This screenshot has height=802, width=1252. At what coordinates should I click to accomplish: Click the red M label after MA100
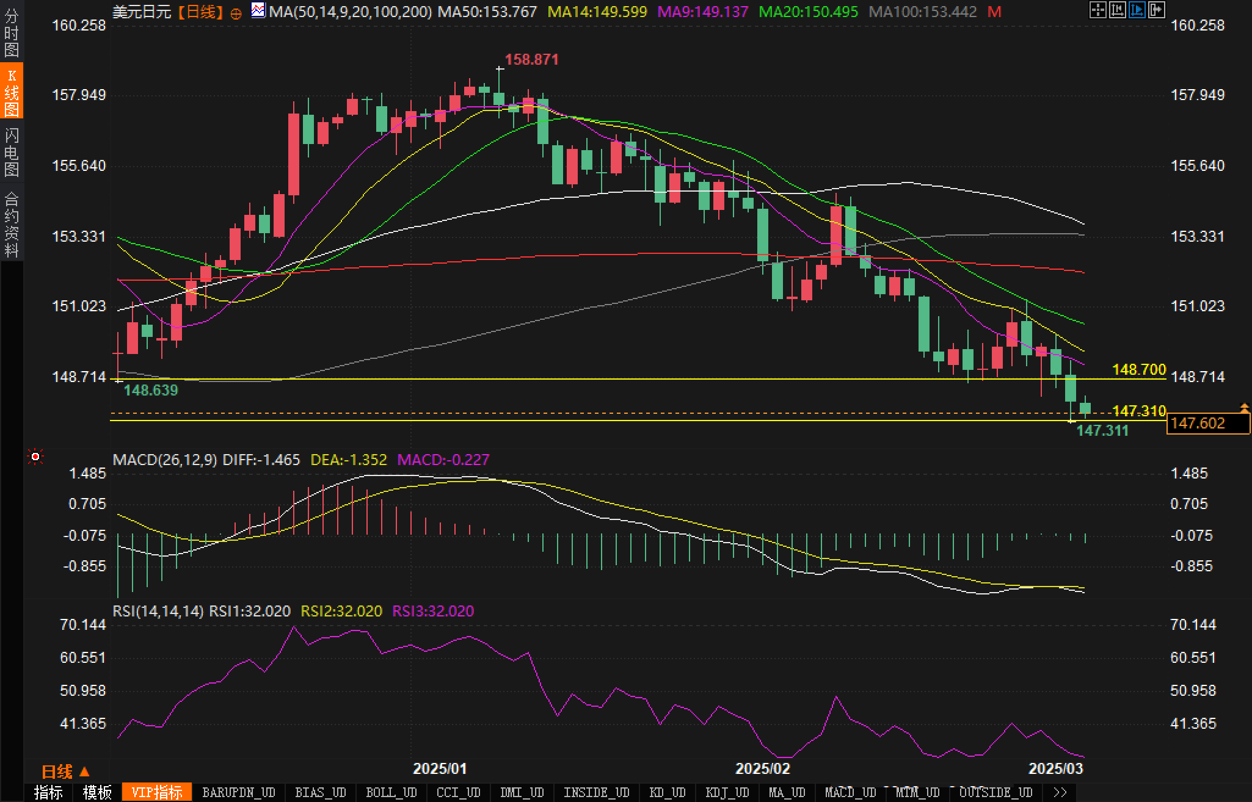click(x=994, y=12)
